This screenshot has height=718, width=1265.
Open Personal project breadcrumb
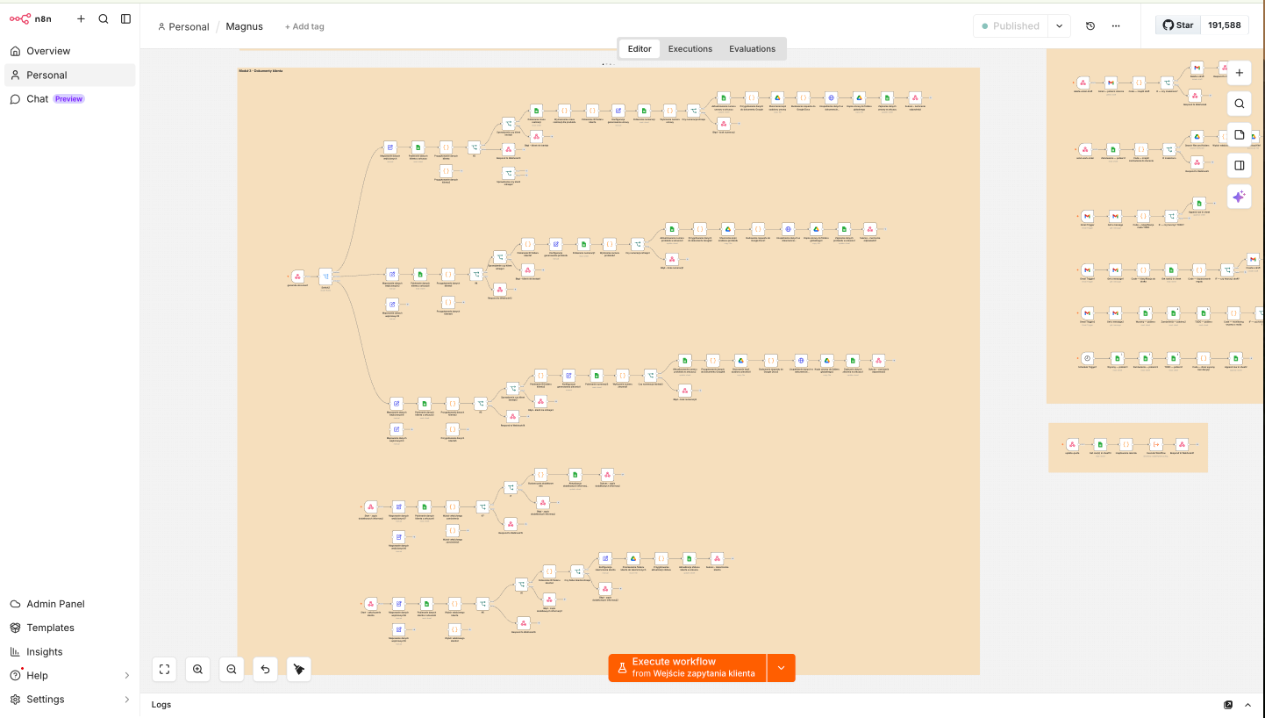(183, 26)
